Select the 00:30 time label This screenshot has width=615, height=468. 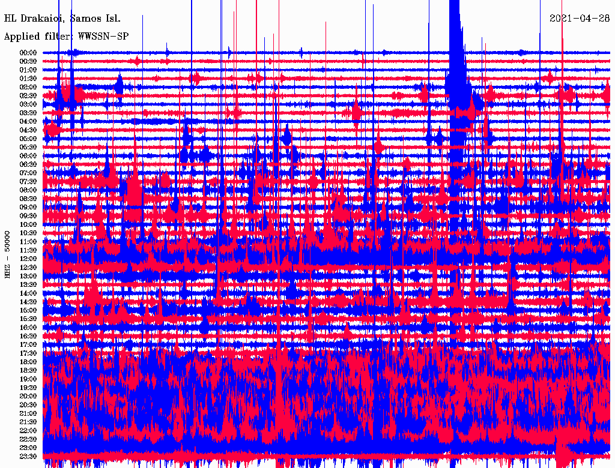28,61
